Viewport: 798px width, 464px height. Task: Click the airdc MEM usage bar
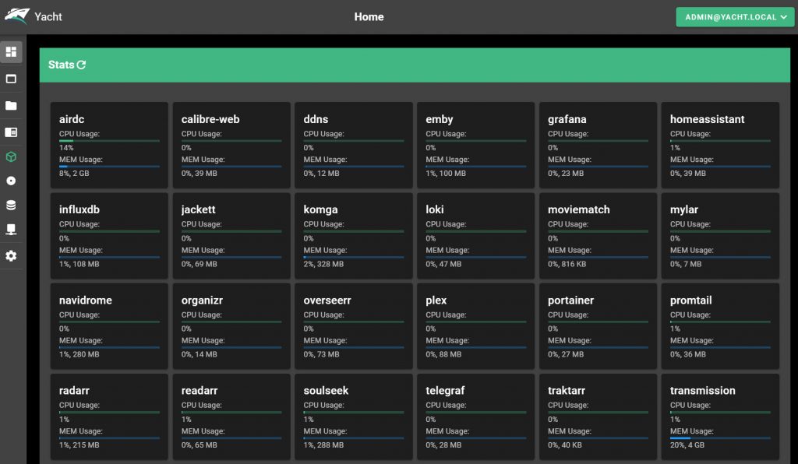pyautogui.click(x=109, y=166)
